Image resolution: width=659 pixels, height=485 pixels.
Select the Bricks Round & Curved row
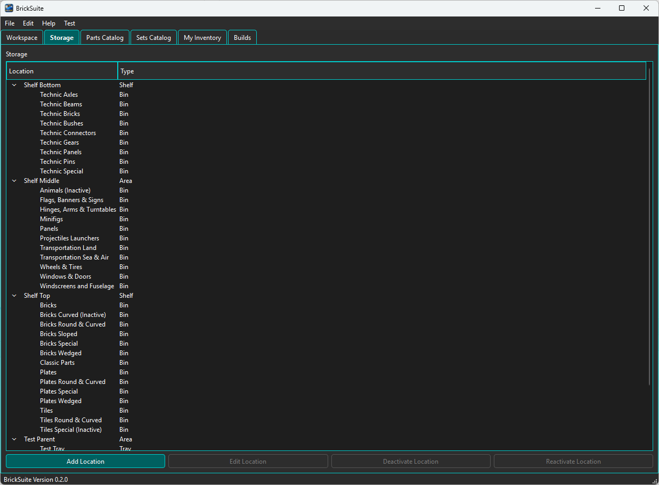click(327, 324)
